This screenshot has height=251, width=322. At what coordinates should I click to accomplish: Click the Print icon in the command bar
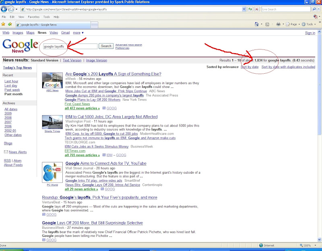pos(278,24)
